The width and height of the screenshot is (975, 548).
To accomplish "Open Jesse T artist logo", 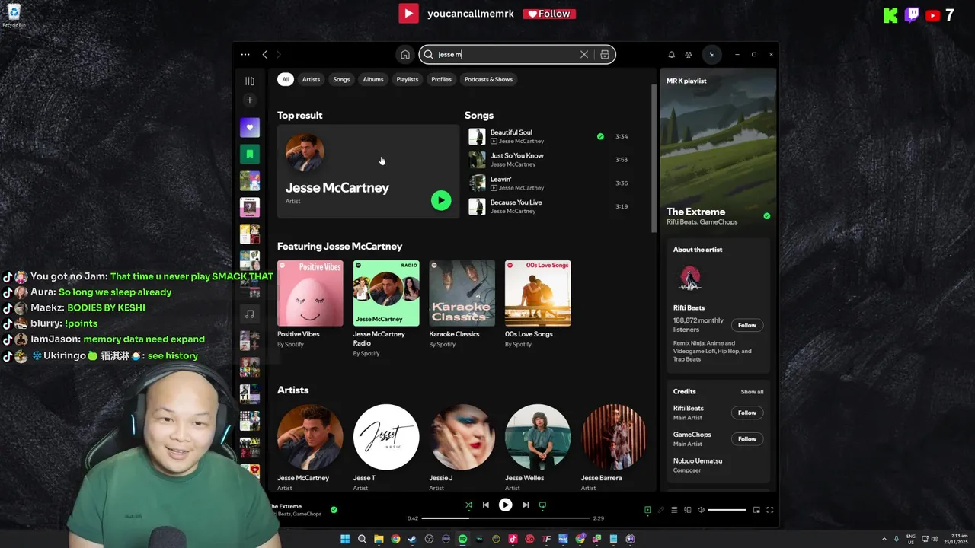I will pos(386,437).
